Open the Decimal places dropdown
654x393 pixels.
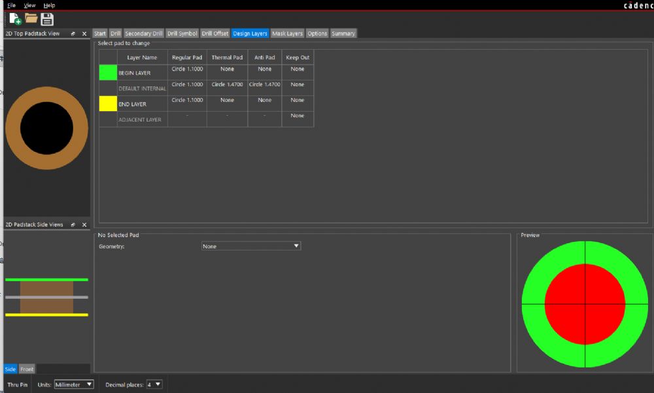154,384
